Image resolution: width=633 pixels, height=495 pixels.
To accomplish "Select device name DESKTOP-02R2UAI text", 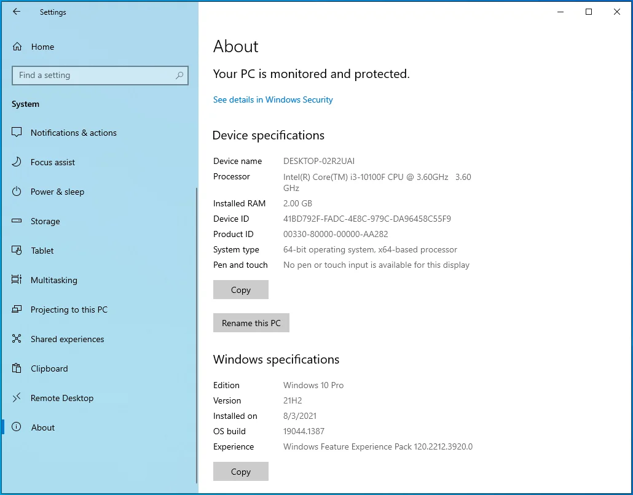I will pyautogui.click(x=319, y=161).
